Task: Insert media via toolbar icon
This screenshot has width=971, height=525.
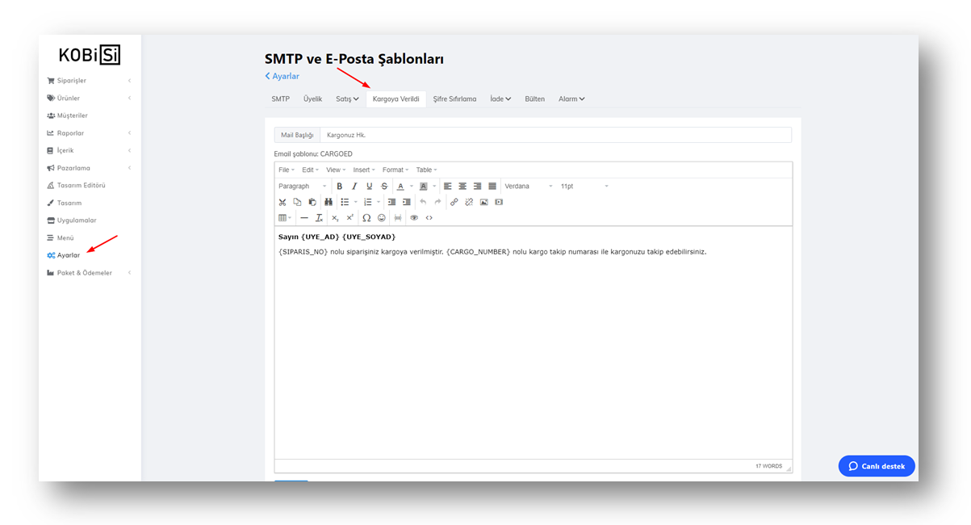Action: tap(499, 202)
